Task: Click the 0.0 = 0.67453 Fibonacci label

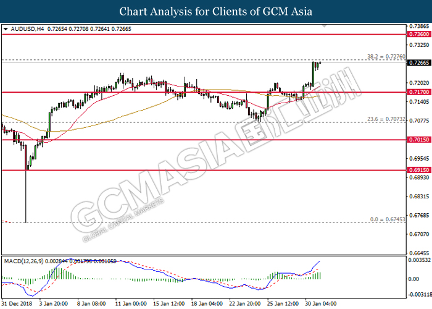Action: tap(388, 219)
